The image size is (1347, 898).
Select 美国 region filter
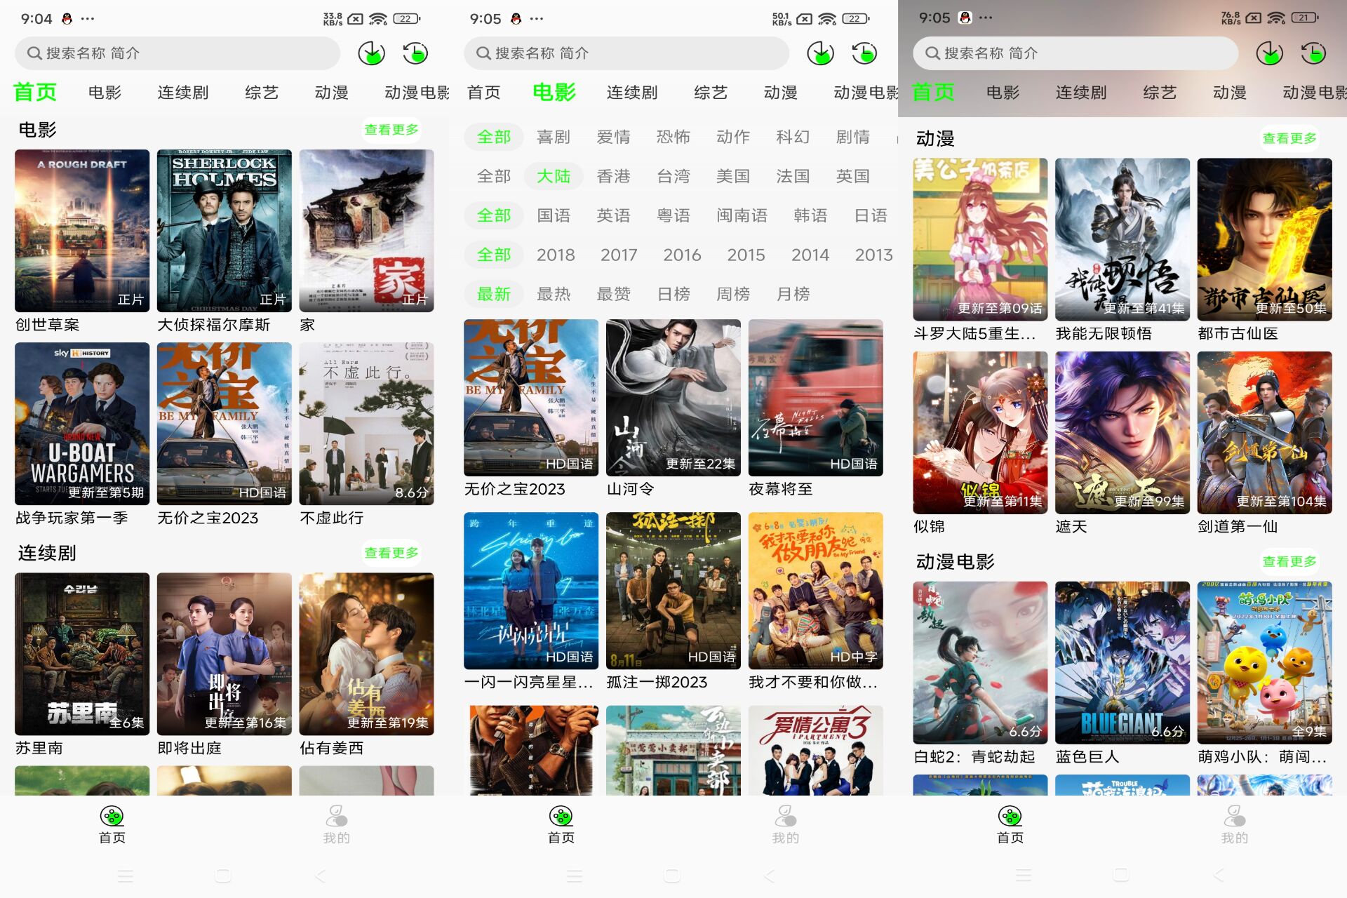pyautogui.click(x=733, y=176)
